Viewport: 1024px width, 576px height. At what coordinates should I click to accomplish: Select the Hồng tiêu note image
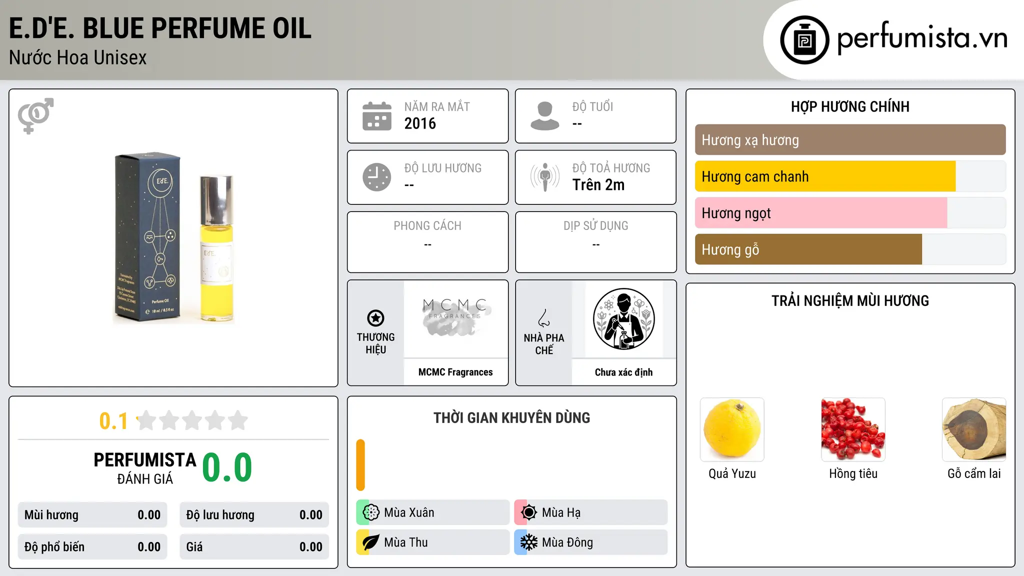[853, 429]
